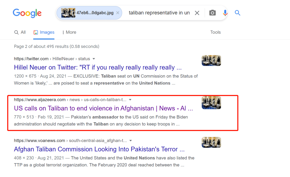
Task: Remove the uploaded image chip from search
Action: 118,13
